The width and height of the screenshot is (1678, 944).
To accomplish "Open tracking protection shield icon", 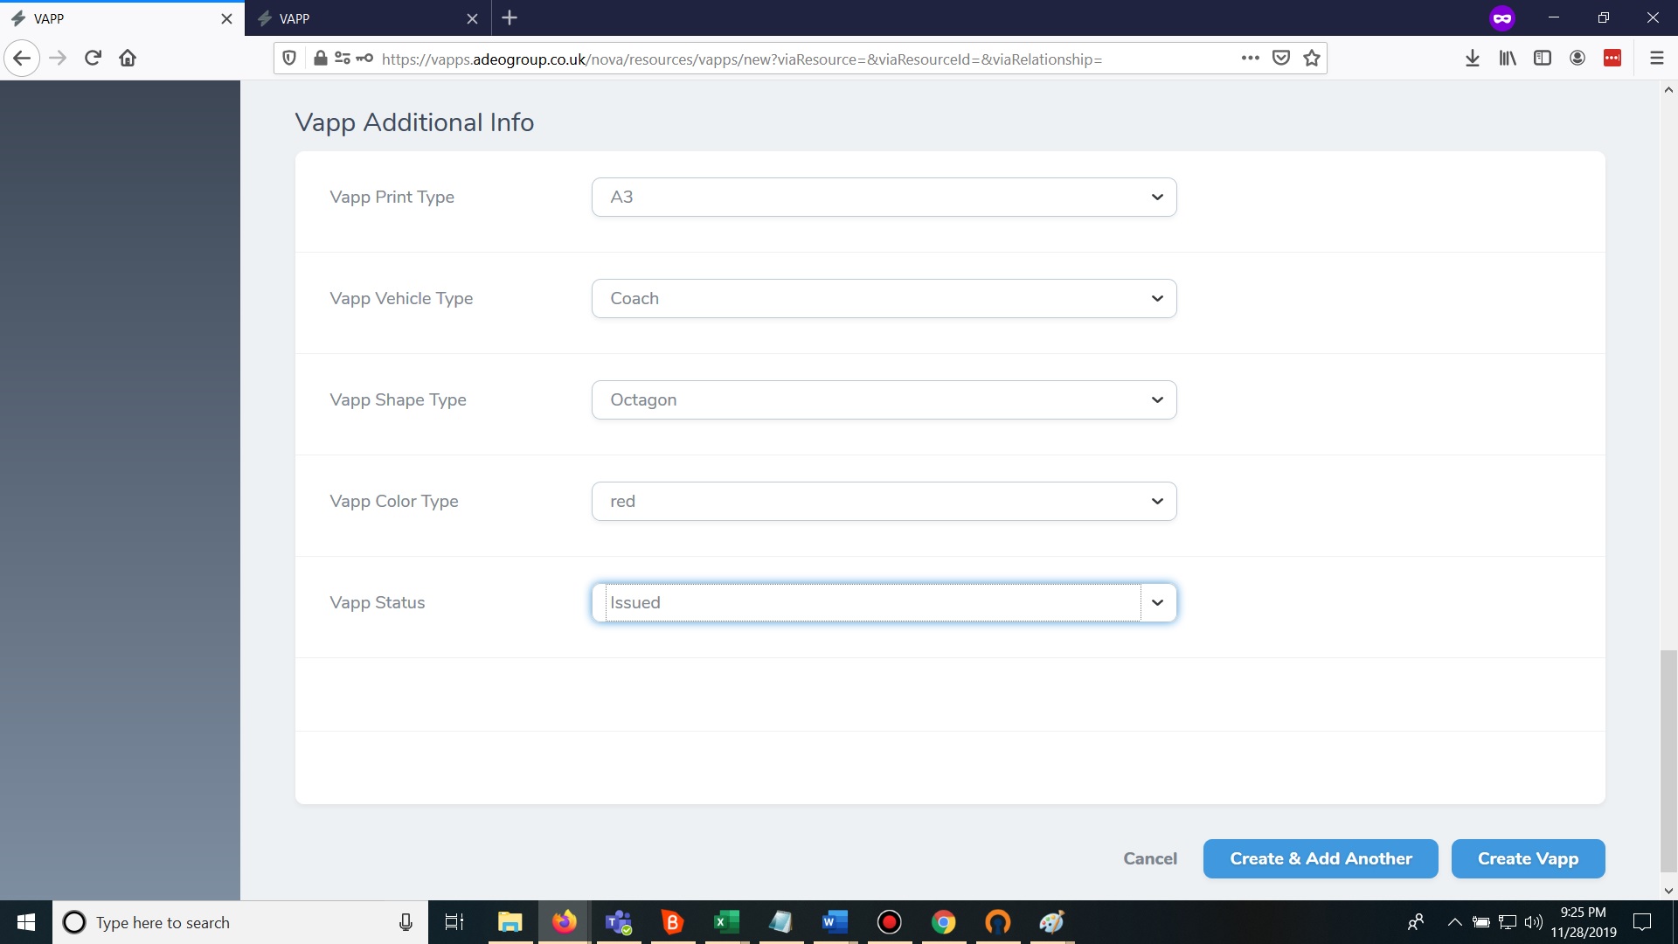I will click(x=289, y=59).
